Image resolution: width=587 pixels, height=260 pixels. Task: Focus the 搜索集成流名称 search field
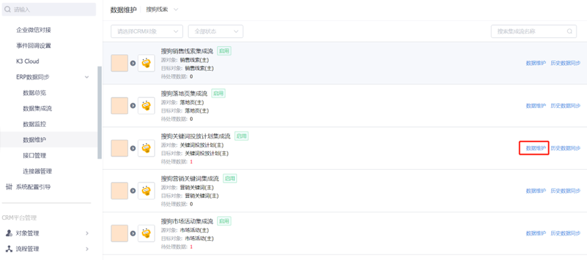pyautogui.click(x=533, y=31)
